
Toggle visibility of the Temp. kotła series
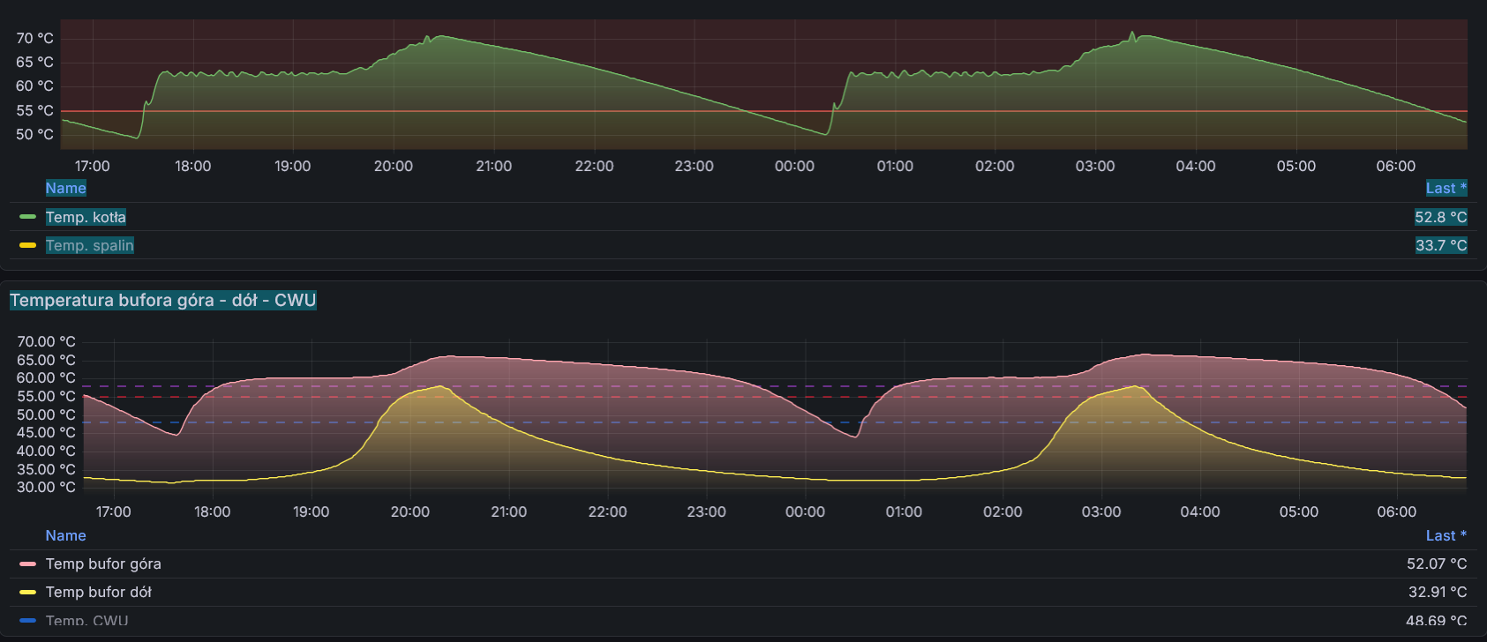pos(86,217)
